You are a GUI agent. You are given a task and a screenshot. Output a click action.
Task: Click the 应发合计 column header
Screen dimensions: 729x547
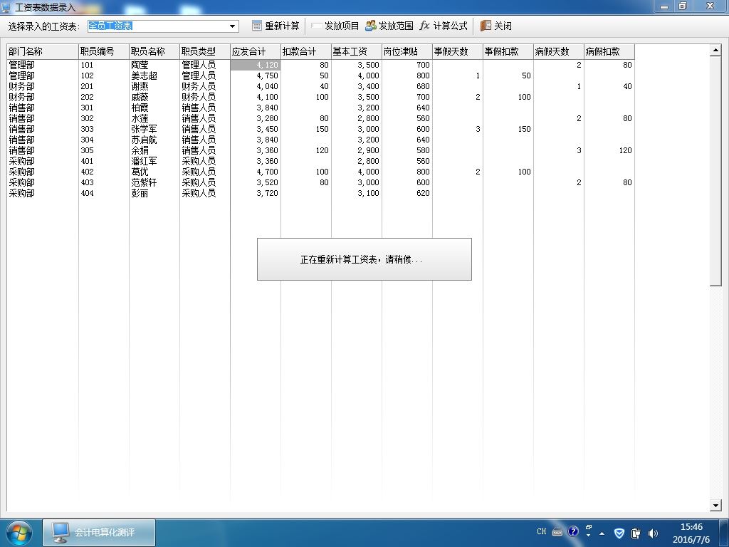pos(256,51)
